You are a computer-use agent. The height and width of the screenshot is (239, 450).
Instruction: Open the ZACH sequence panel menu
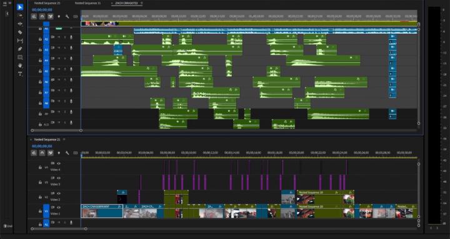(x=141, y=3)
